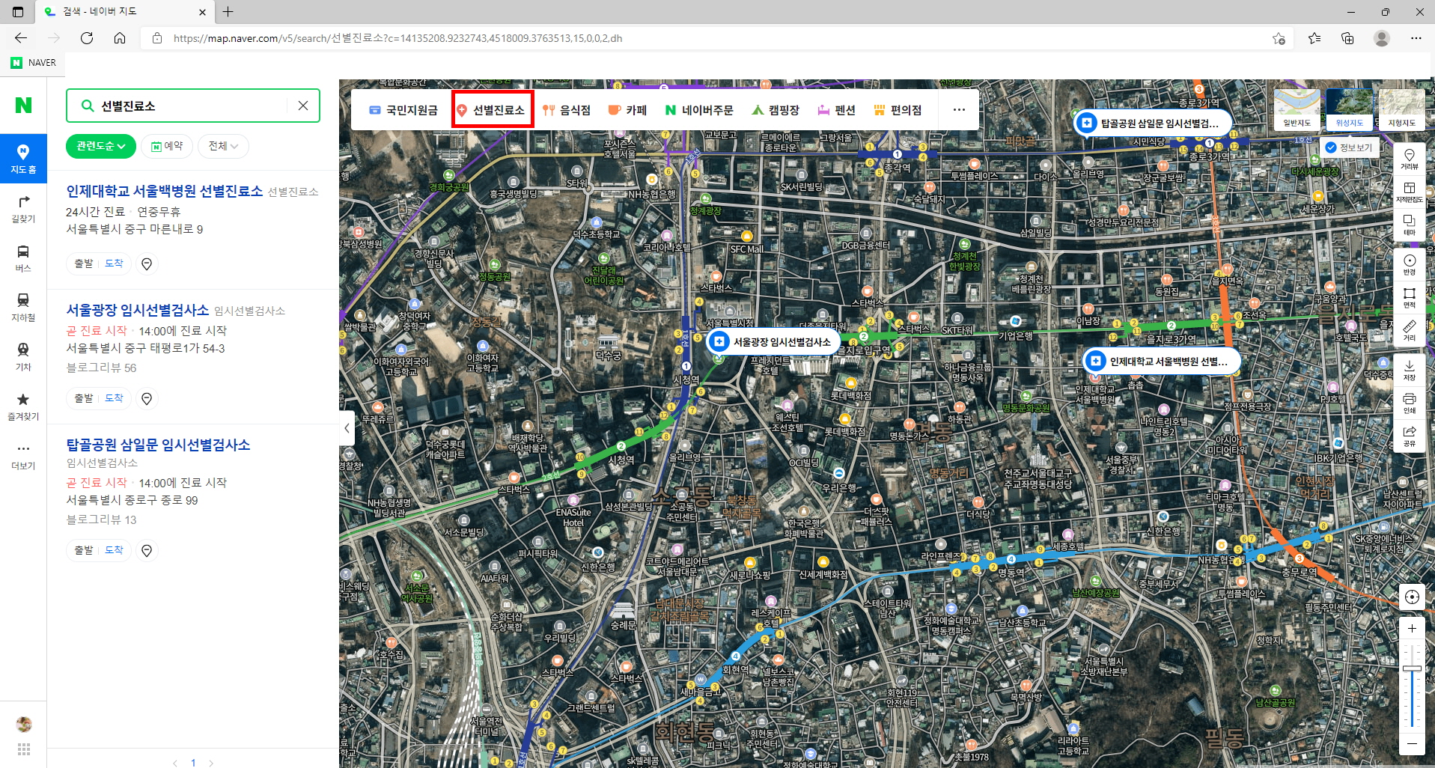
Task: Click the 저장 save map icon
Action: 1410,370
